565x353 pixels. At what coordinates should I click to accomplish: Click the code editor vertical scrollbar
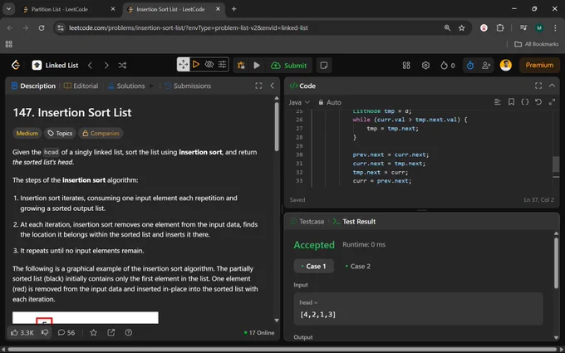[x=556, y=164]
